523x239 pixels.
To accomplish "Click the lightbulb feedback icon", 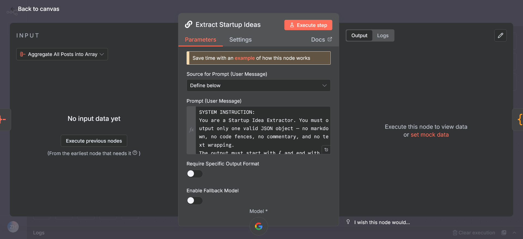I will [348, 222].
